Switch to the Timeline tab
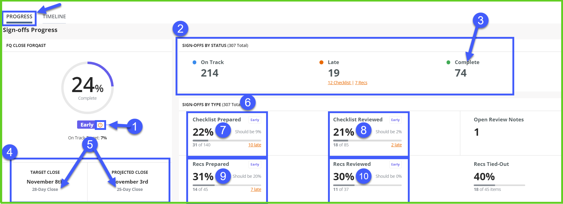 tap(54, 17)
